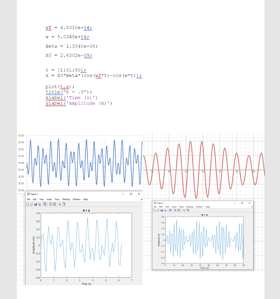Insert a colorbar from the Figure 1 toolbar

point(50,204)
